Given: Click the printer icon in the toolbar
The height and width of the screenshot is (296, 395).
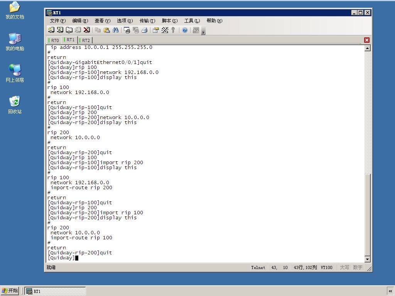Looking at the screenshot, I should pos(145,30).
